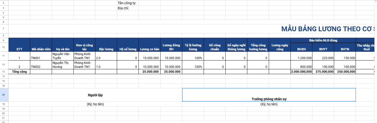Screen dimensions: 377x123
Task: Click the 'Tổng cộng' total row label
Action: point(19,72)
